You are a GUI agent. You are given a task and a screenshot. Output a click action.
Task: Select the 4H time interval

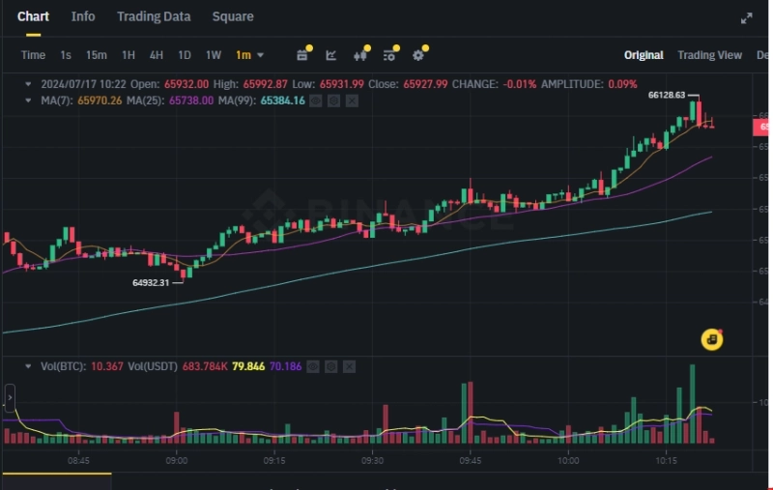pos(156,55)
